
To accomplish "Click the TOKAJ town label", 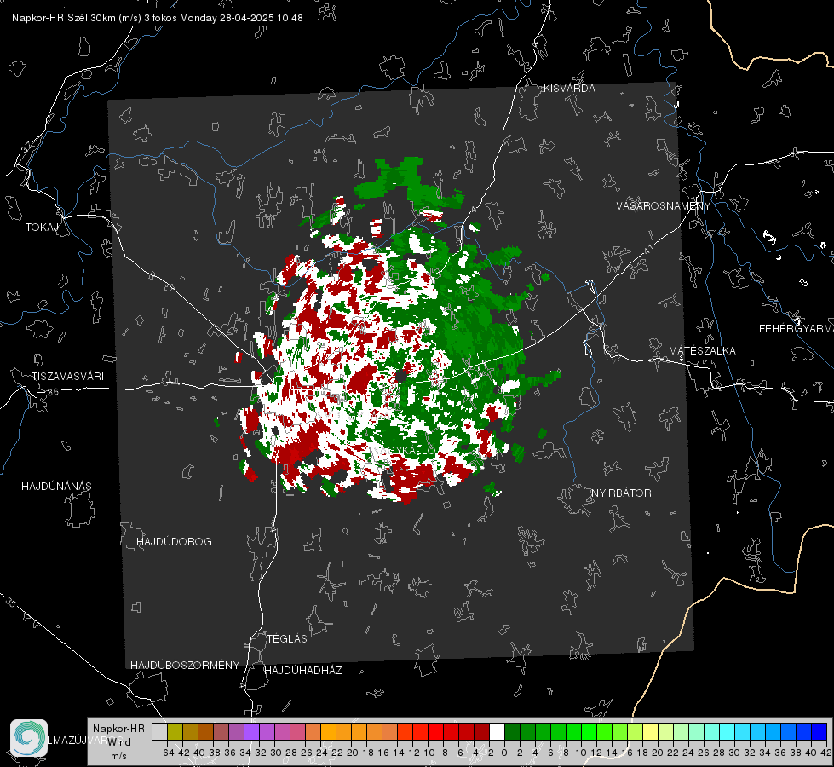I will point(42,228).
